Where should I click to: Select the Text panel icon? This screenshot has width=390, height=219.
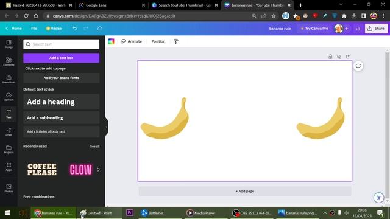9,114
